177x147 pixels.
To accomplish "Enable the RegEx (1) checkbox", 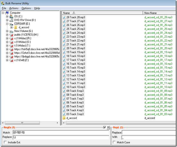I will click(x=105, y=128).
